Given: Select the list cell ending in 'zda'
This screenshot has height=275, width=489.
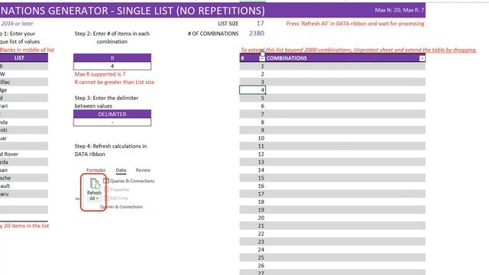Looking at the screenshot, I should coord(24,162).
